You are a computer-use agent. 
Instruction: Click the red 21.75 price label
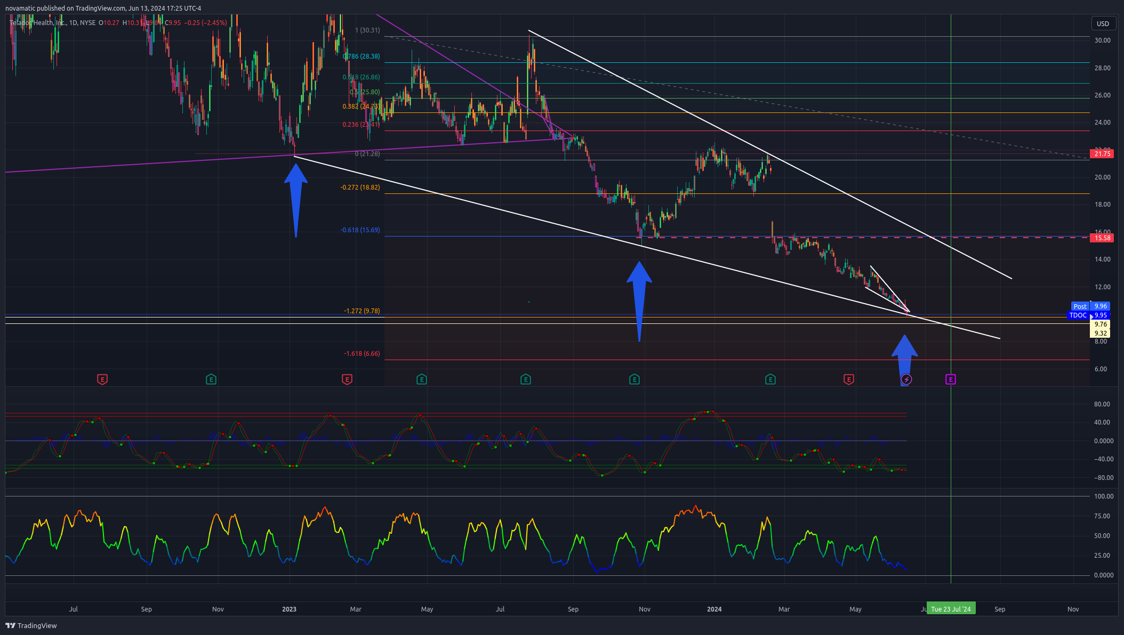point(1102,154)
